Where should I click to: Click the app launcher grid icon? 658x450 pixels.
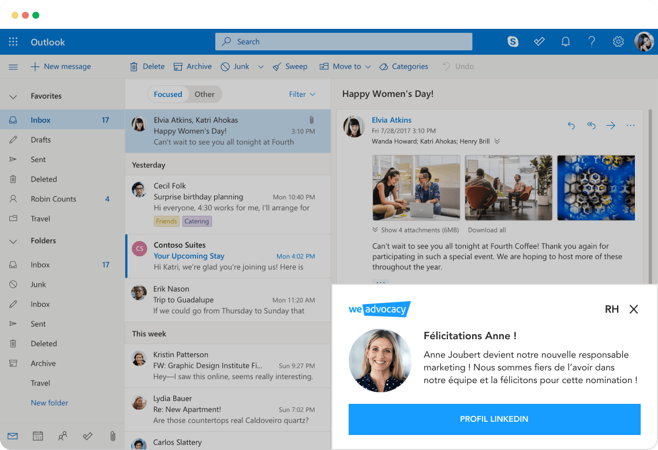click(13, 42)
